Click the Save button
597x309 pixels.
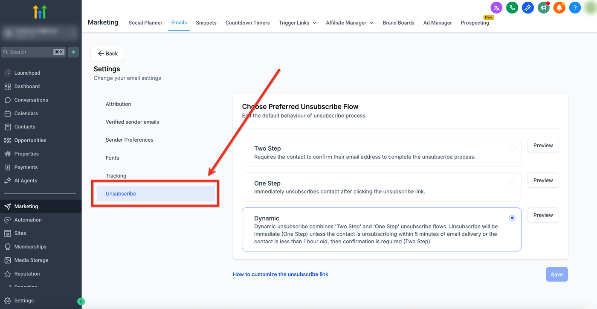(x=557, y=274)
